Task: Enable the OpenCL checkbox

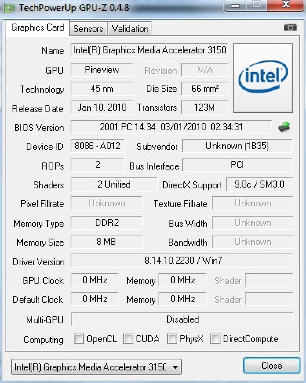Action: pos(79,339)
